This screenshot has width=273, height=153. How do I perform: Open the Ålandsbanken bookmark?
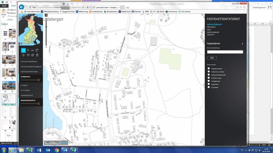tap(111, 12)
